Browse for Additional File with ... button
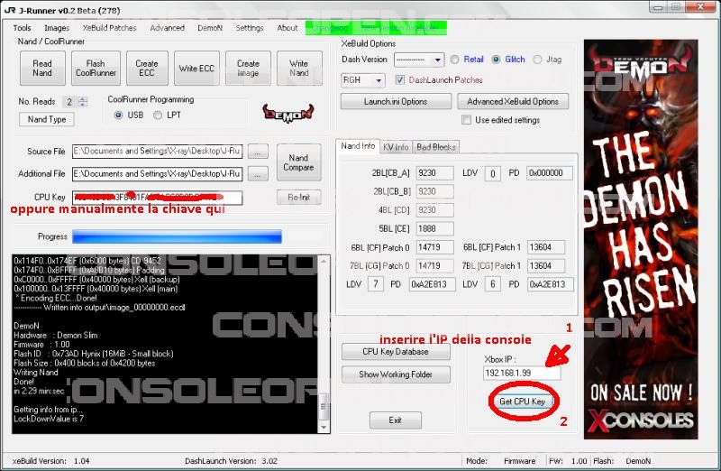This screenshot has width=721, height=471. 258,173
